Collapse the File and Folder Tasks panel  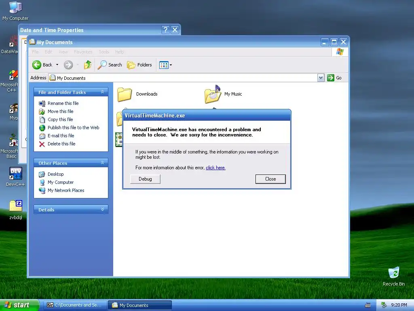pos(102,92)
